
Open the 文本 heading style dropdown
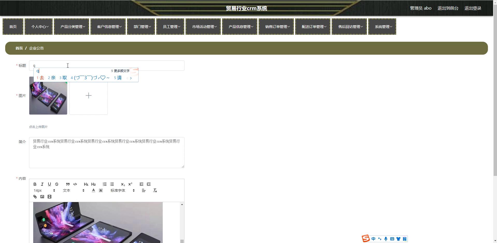click(74, 190)
